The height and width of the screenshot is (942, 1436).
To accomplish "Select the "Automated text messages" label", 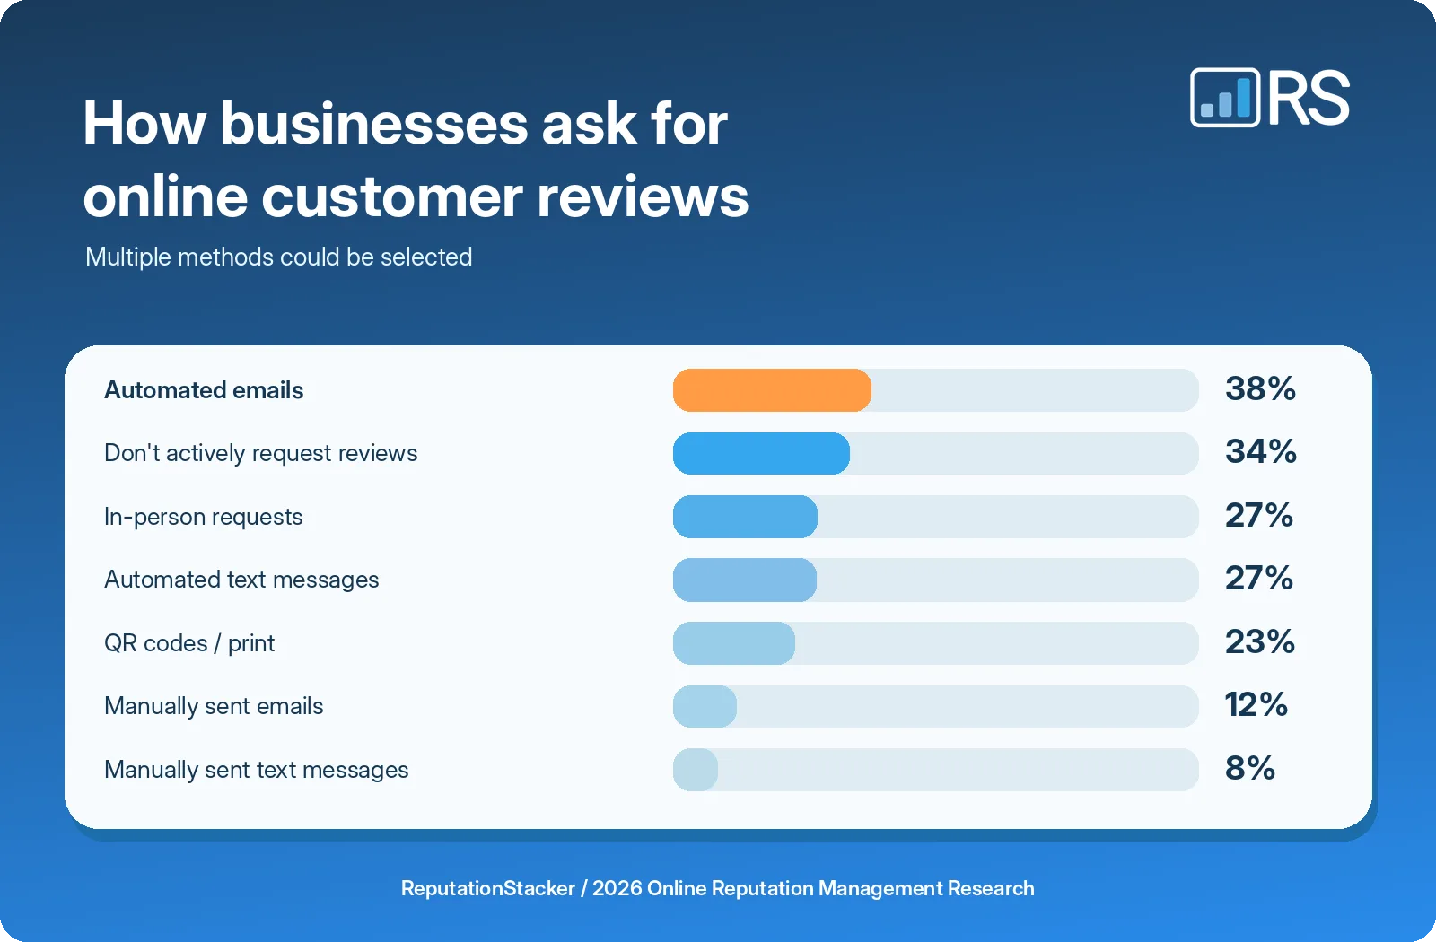I will pos(241,580).
